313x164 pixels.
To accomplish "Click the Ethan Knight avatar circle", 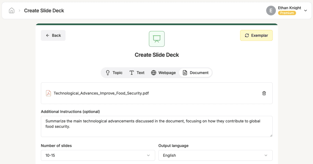I will click(x=271, y=11).
